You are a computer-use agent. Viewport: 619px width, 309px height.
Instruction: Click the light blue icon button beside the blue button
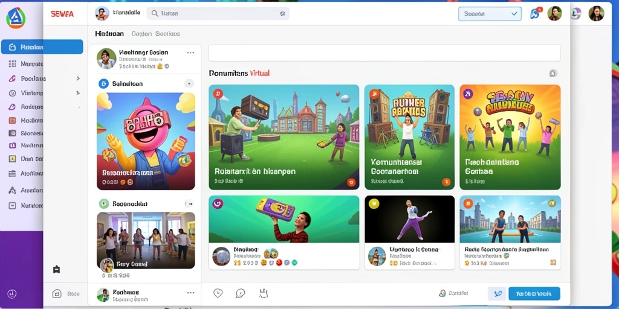click(x=497, y=294)
